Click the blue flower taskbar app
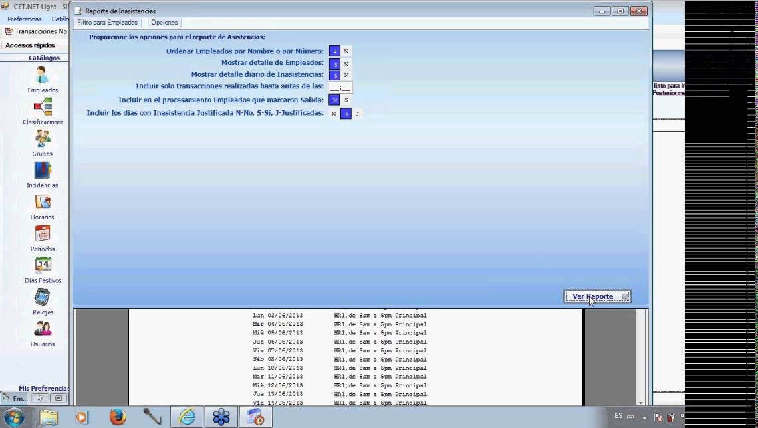Screen dimensions: 758x428 (x=221, y=417)
